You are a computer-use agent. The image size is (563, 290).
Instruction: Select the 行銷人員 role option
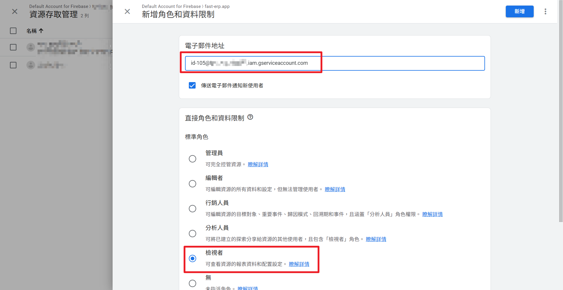[x=192, y=208]
